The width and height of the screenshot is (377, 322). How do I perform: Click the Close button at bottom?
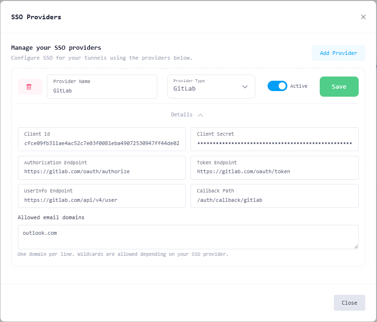(349, 303)
